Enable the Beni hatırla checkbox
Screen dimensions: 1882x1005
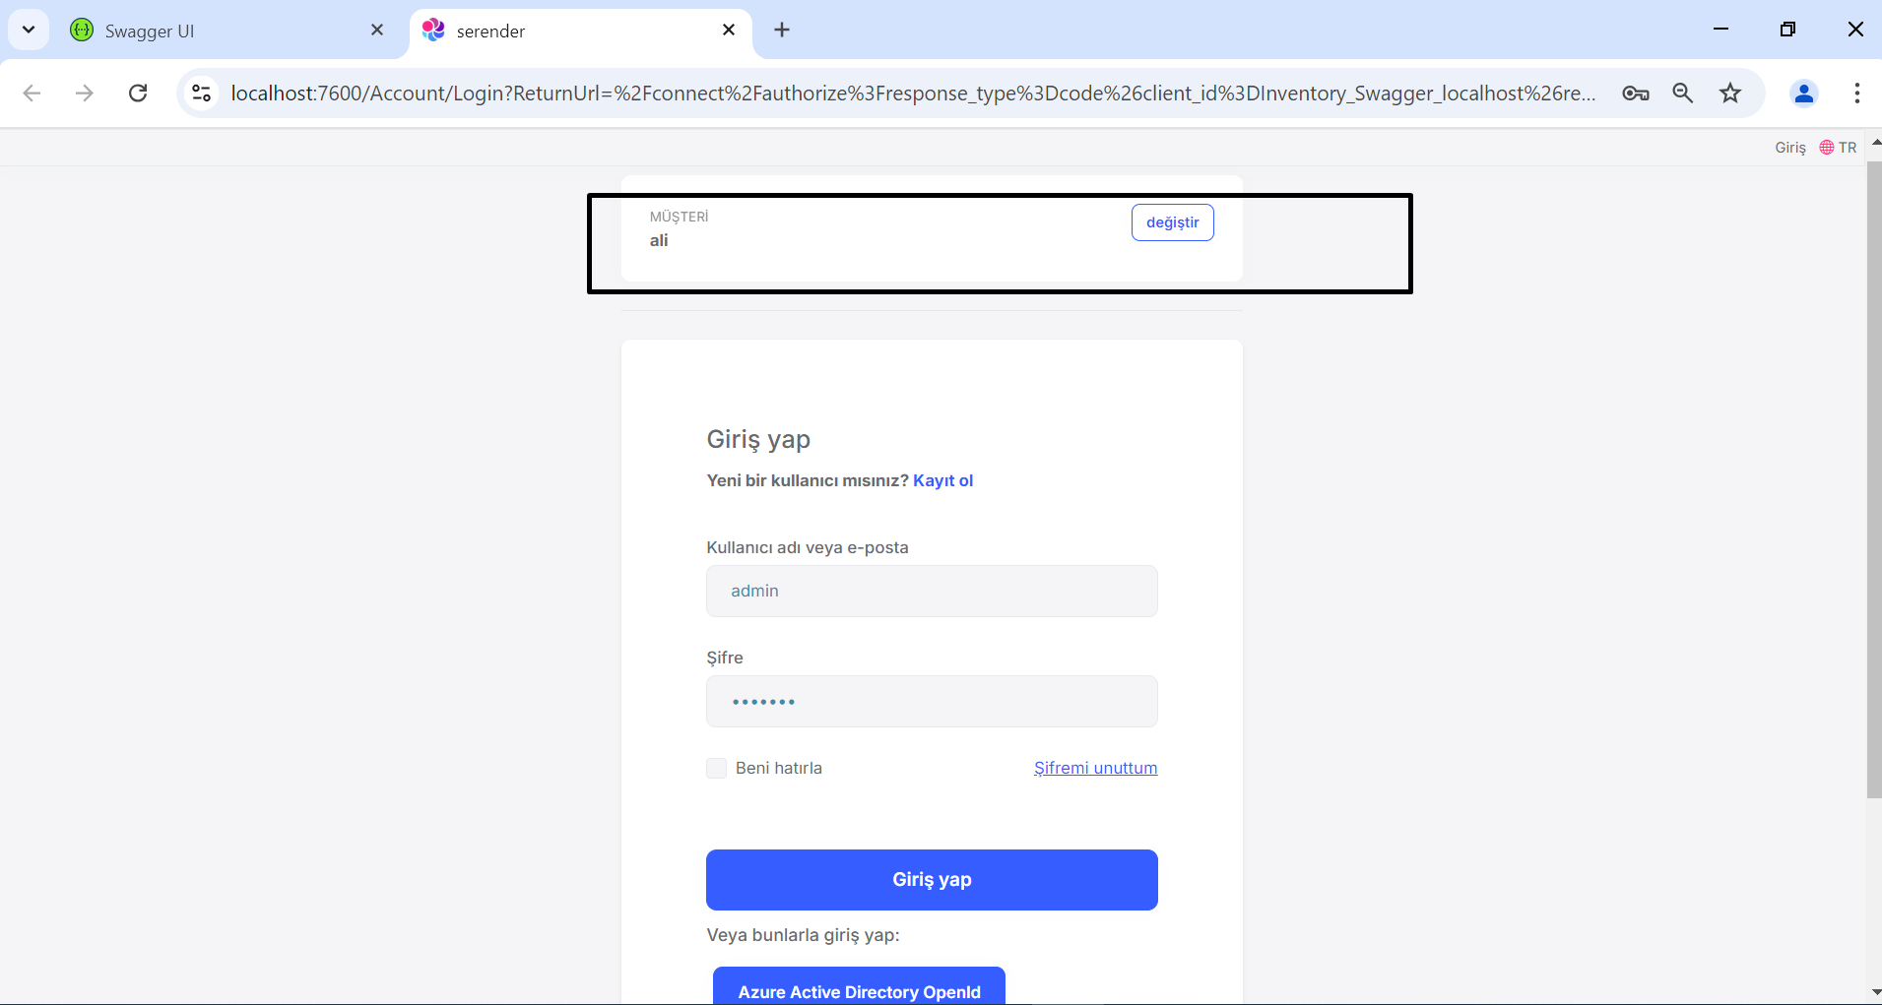tap(717, 769)
